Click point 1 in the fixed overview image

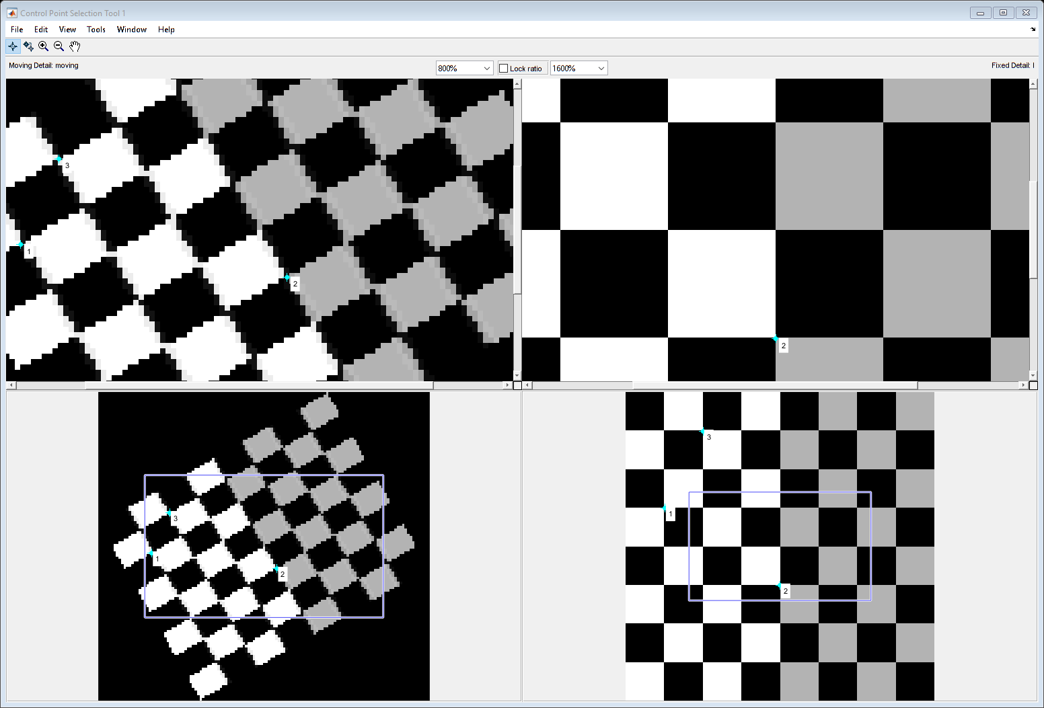point(665,508)
